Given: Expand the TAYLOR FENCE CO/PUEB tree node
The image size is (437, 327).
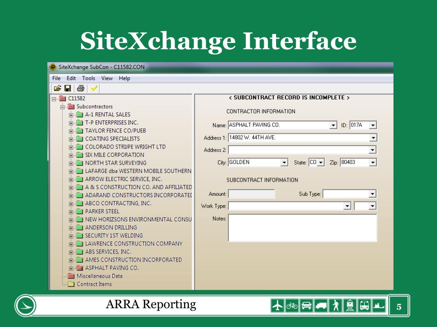Looking at the screenshot, I should [71, 131].
